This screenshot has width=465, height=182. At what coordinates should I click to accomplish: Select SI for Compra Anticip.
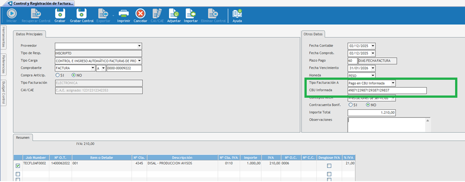[58, 75]
